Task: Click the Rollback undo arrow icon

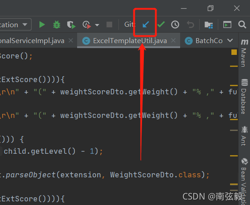Action: 191,24
